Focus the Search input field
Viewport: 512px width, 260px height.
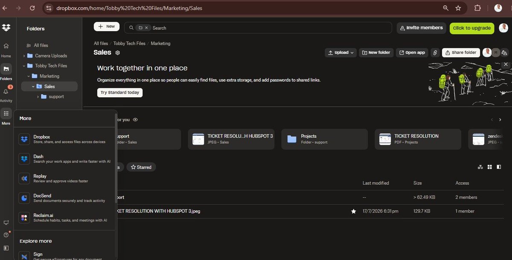point(258,28)
